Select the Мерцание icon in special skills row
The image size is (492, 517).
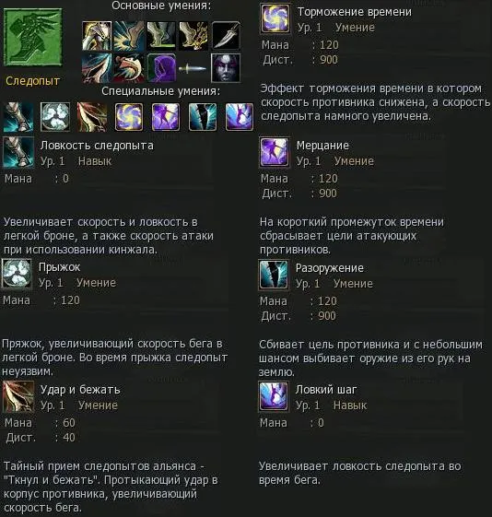click(166, 117)
